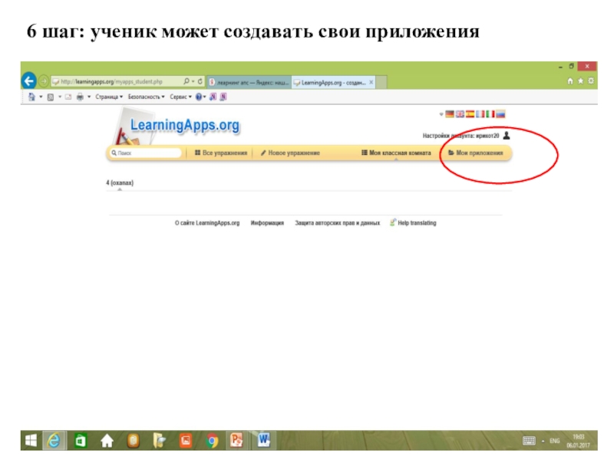Image resolution: width=614 pixels, height=460 pixels.
Task: Open Google Chrome from the taskbar
Action: tap(212, 440)
